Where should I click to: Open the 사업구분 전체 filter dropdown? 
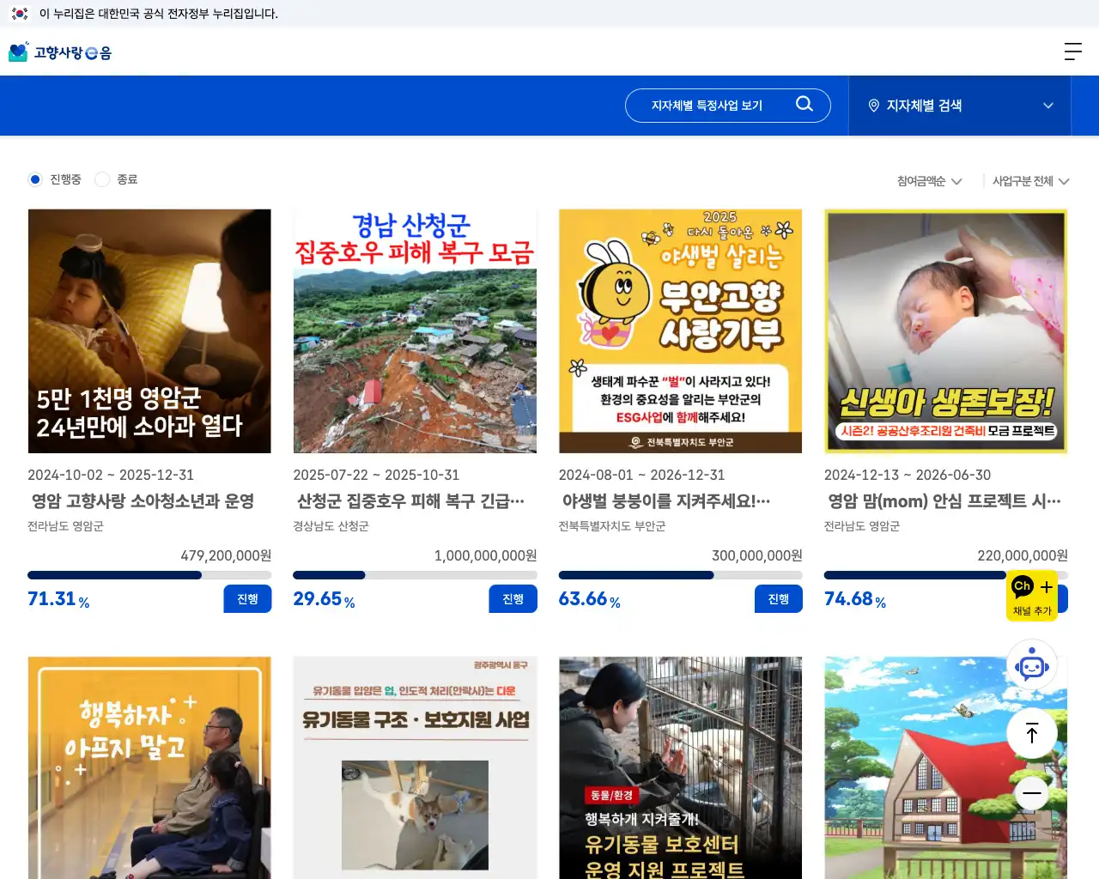click(x=1029, y=181)
